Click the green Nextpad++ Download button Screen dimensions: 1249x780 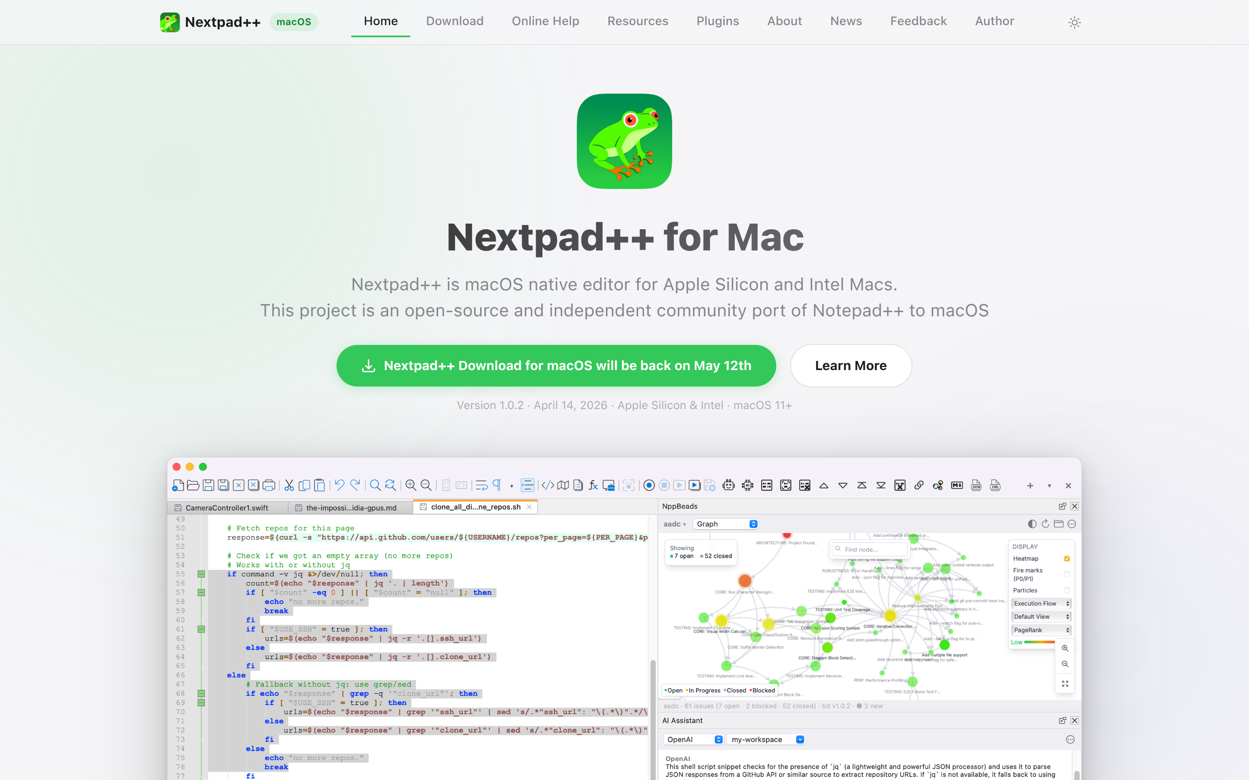click(x=556, y=366)
